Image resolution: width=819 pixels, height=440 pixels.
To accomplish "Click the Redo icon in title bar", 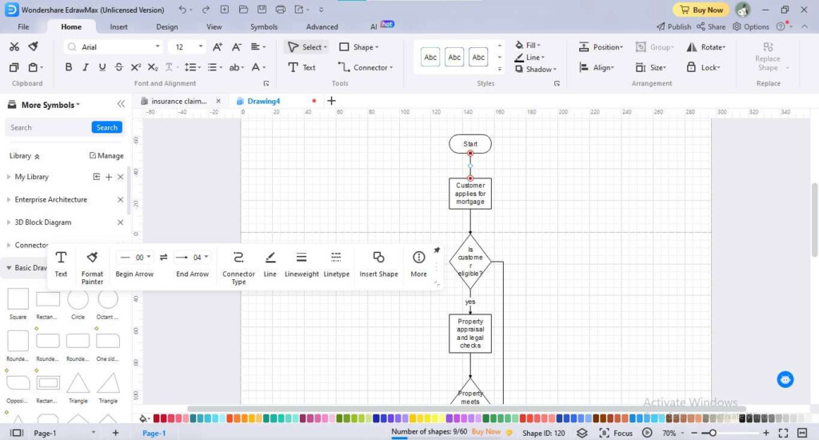I will pos(206,10).
